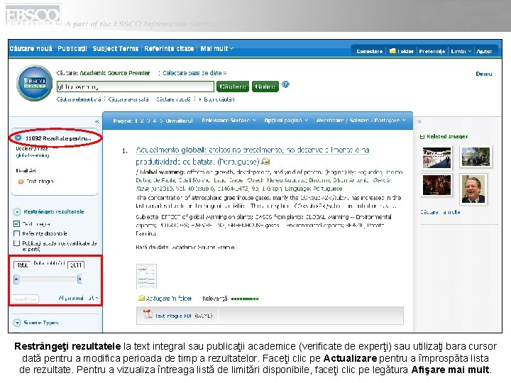Image resolution: width=511 pixels, height=383 pixels.
Task: Toggle the Text integral checkbox
Action: click(x=16, y=223)
